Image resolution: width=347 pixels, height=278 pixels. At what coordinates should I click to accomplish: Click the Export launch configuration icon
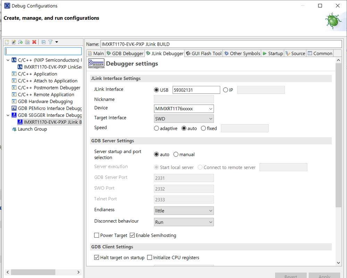[20, 42]
